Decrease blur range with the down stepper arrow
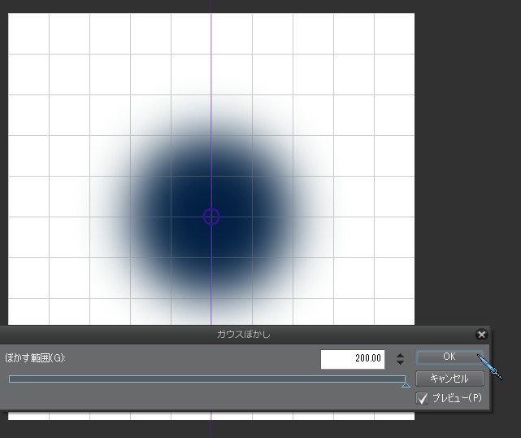 click(400, 362)
